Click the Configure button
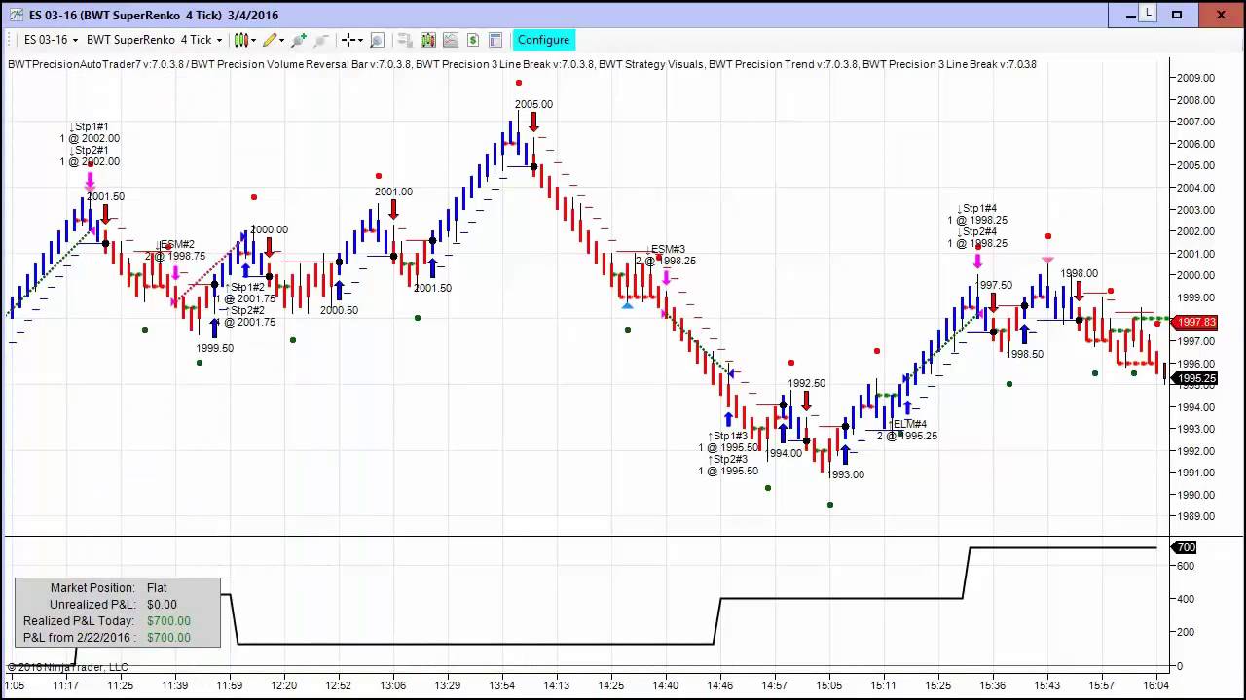Screen dimensions: 1246x700 coord(543,40)
